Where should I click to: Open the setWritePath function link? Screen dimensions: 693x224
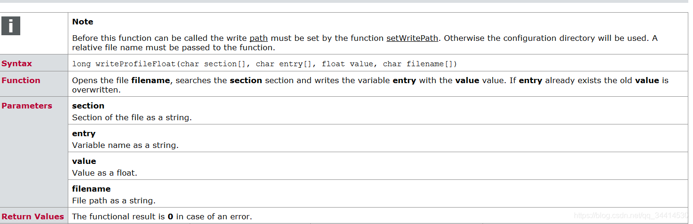[412, 38]
